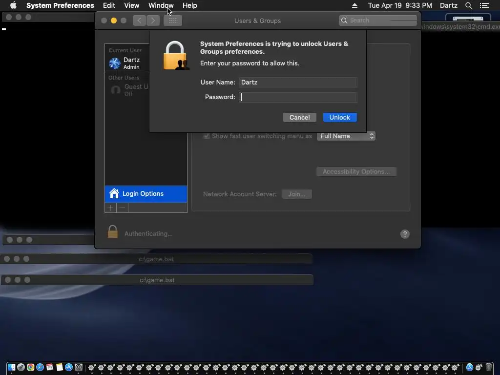Click the Dartz user menu in menu bar
Viewport: 500px width, 375px height.
[448, 5]
